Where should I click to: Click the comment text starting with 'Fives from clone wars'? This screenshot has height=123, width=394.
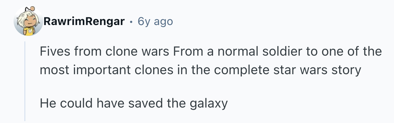click(211, 61)
